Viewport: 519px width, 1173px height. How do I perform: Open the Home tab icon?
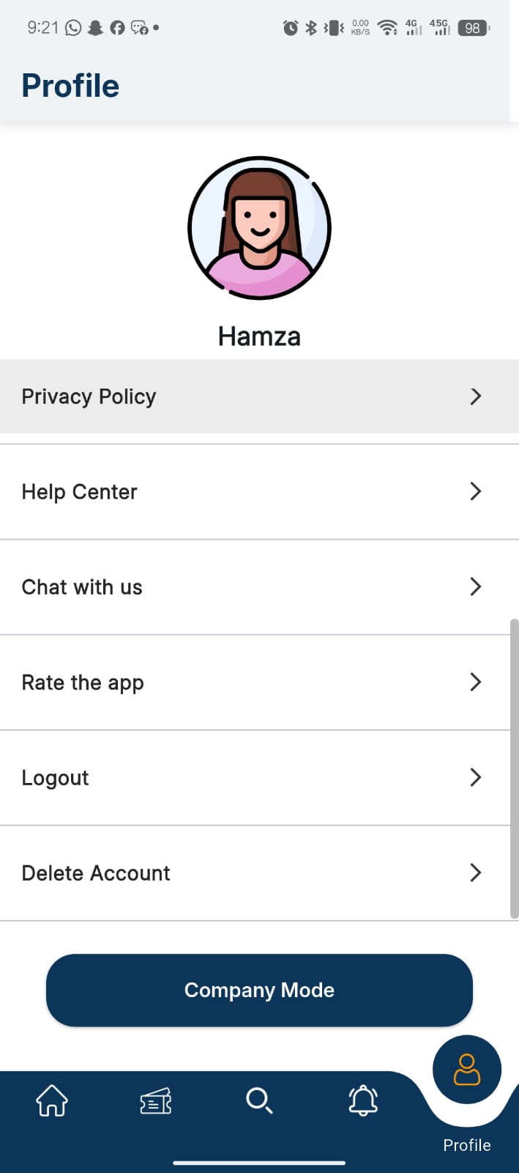51,1100
